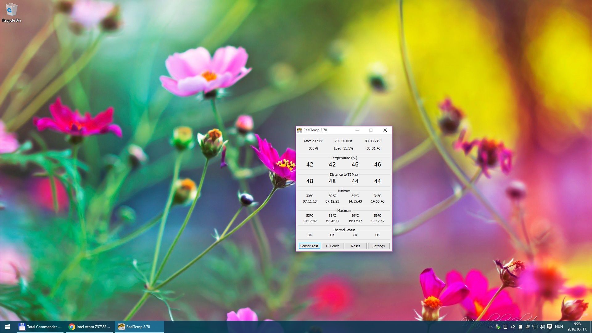Click the Atom Z3735F processor name
This screenshot has width=592, height=333.
click(313, 141)
